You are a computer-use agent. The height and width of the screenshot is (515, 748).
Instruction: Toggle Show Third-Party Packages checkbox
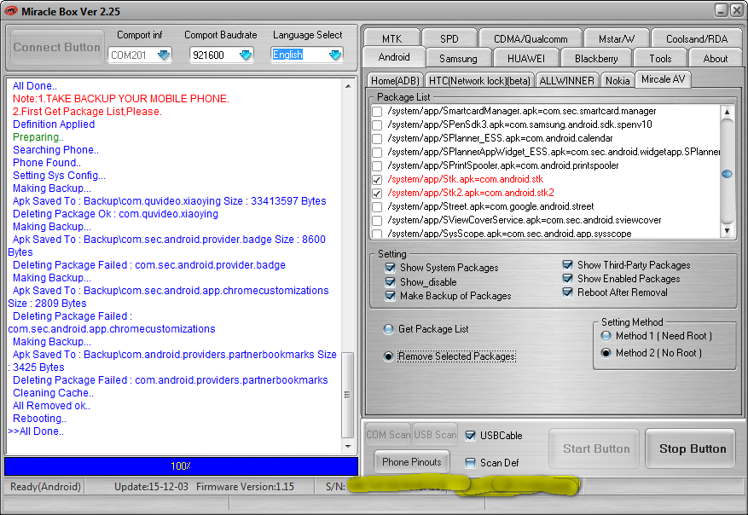(x=568, y=264)
